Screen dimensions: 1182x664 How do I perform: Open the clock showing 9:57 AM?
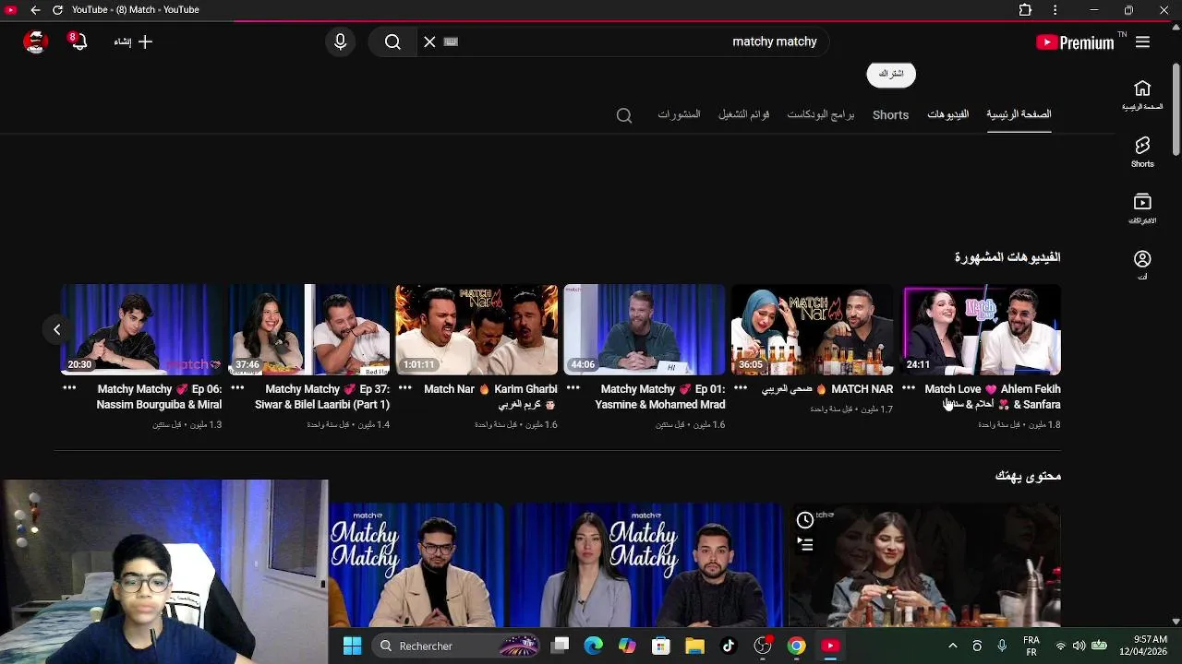click(x=1143, y=646)
